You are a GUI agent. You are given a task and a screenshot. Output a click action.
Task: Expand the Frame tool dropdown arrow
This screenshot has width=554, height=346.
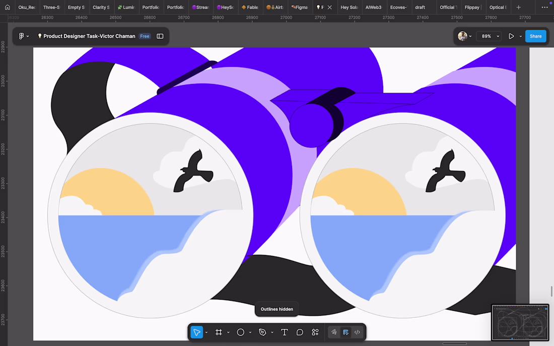tap(228, 332)
